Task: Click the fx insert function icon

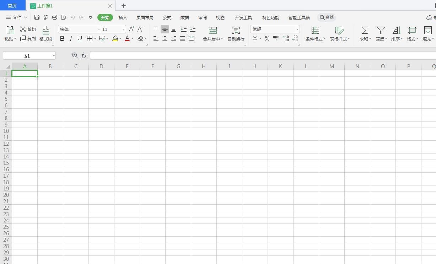Action: point(84,55)
